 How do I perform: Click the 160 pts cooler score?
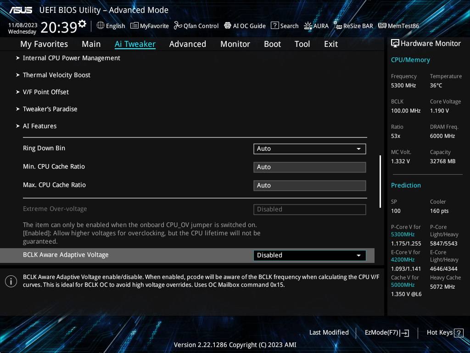coord(439,211)
